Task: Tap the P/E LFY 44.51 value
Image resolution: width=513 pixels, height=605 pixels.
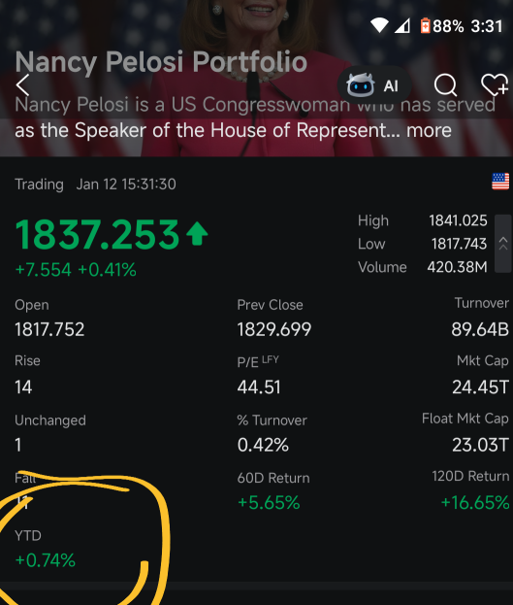Action: [259, 387]
